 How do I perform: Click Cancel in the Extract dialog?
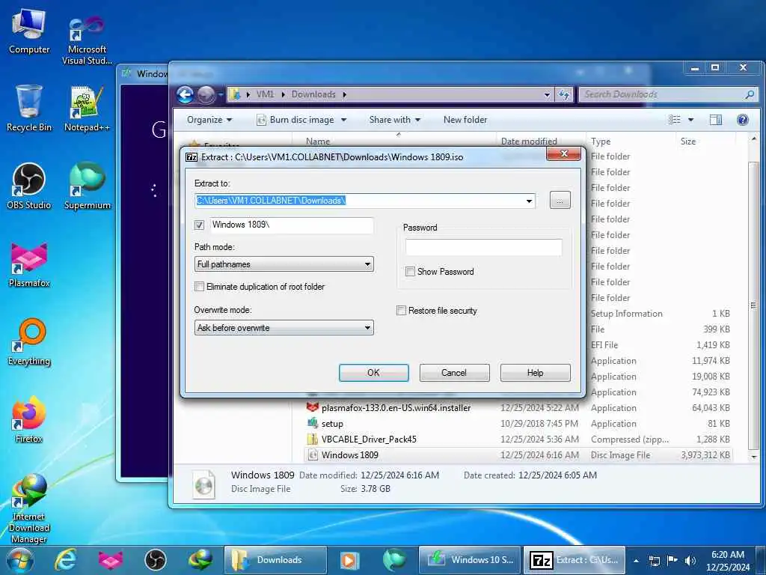pos(454,373)
